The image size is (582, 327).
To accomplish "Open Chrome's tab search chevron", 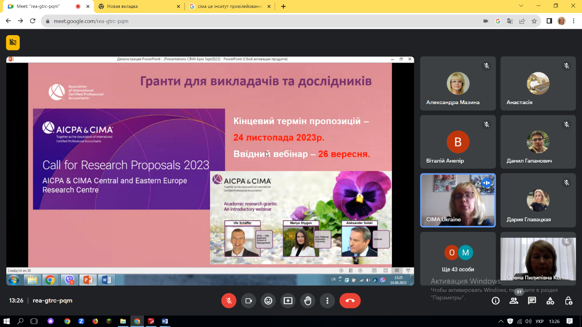I will point(521,6).
